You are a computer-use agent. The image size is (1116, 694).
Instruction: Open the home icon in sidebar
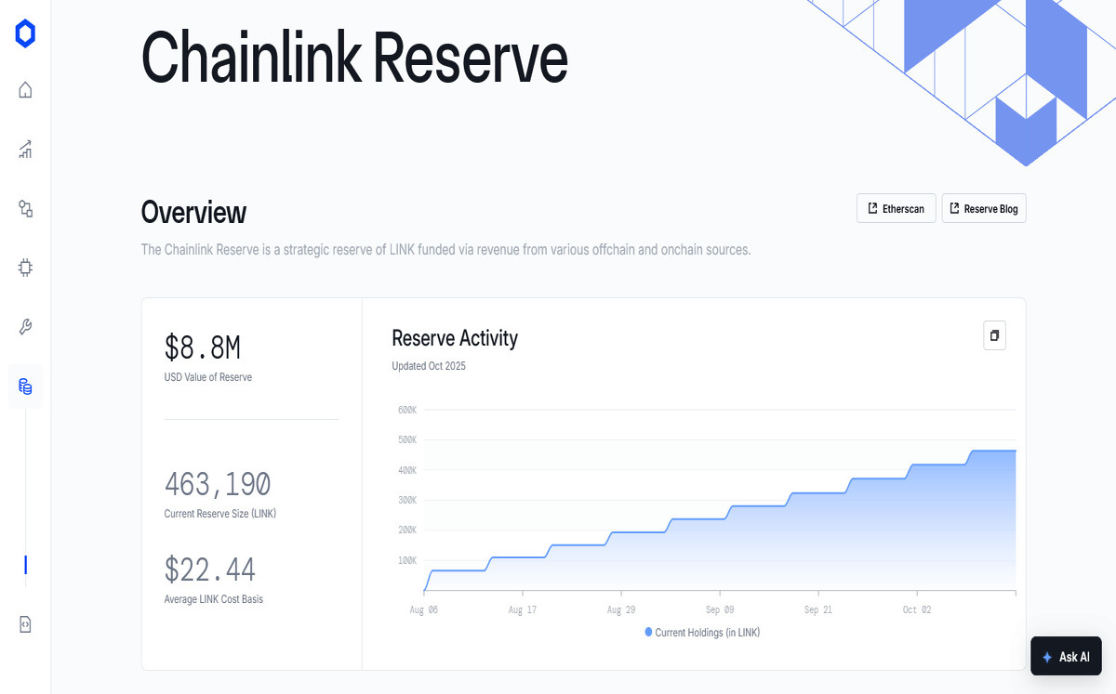(x=25, y=90)
